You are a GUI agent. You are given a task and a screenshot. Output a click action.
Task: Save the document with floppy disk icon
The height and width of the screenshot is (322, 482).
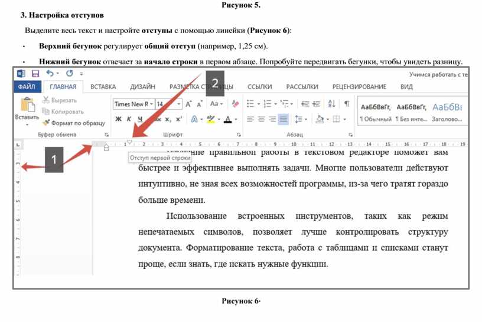click(35, 74)
